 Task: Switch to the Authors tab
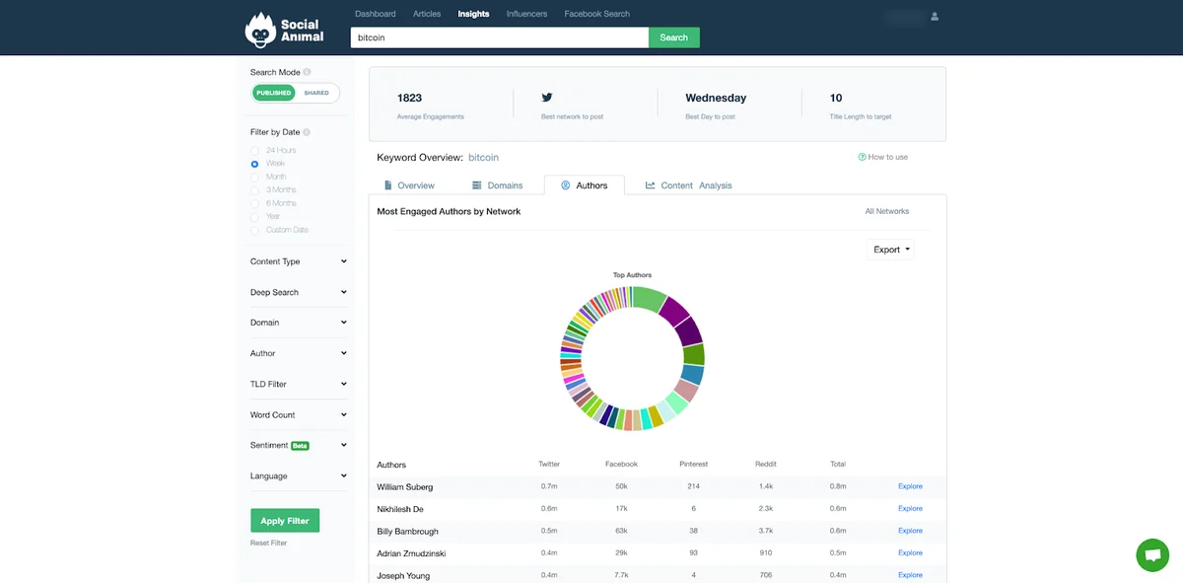[585, 185]
